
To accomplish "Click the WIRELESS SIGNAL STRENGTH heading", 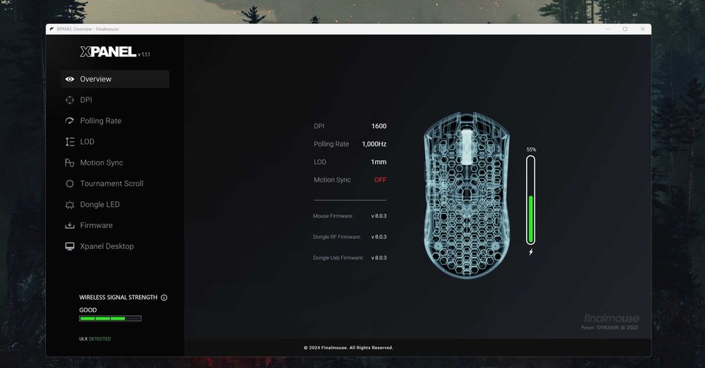I will (x=118, y=298).
